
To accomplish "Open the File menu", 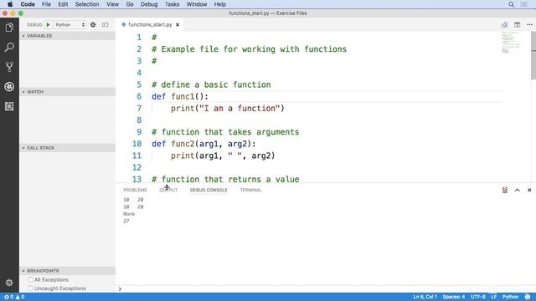I will pyautogui.click(x=47, y=4).
